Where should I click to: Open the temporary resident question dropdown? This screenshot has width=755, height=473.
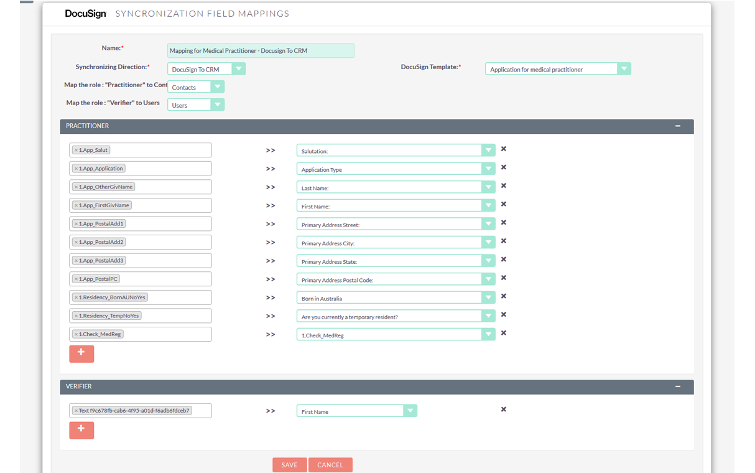396,316
